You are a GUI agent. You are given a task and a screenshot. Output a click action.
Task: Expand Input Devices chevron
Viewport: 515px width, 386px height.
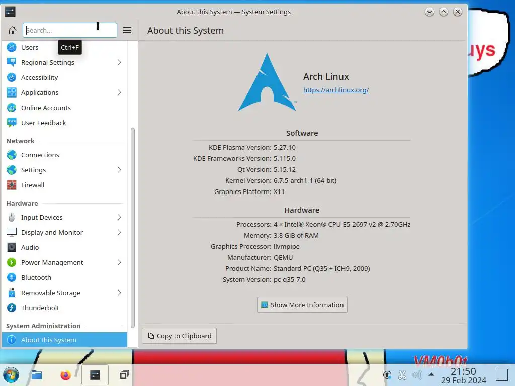click(119, 217)
